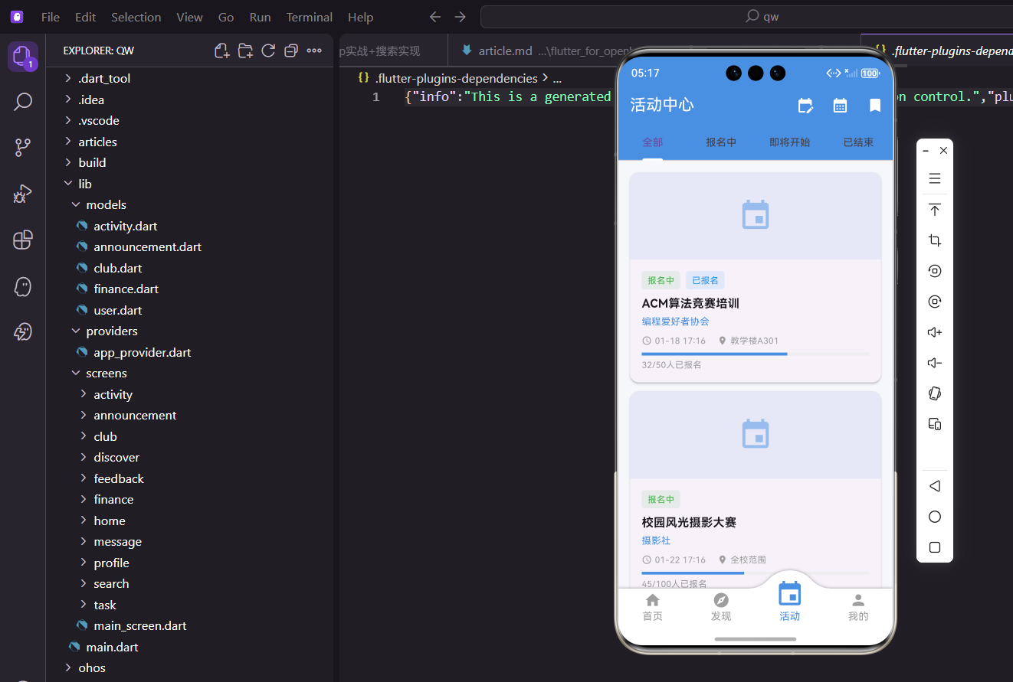Viewport: 1013px width, 682px height.
Task: Tap 发现 in the bottom navigation
Action: (721, 607)
